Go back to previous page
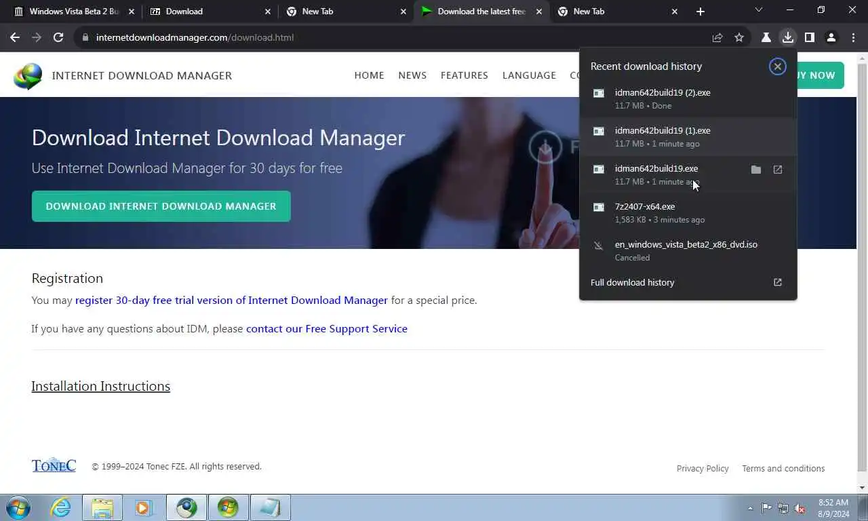868x521 pixels. 15,37
